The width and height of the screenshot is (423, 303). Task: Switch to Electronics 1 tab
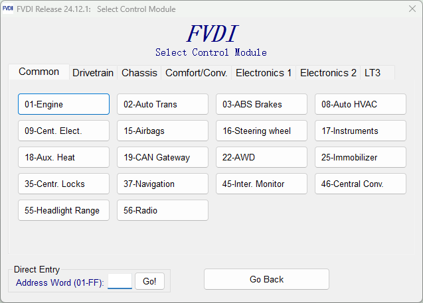coord(264,73)
